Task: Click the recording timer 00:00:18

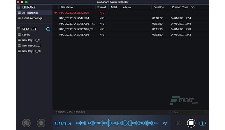Action: click(63, 124)
